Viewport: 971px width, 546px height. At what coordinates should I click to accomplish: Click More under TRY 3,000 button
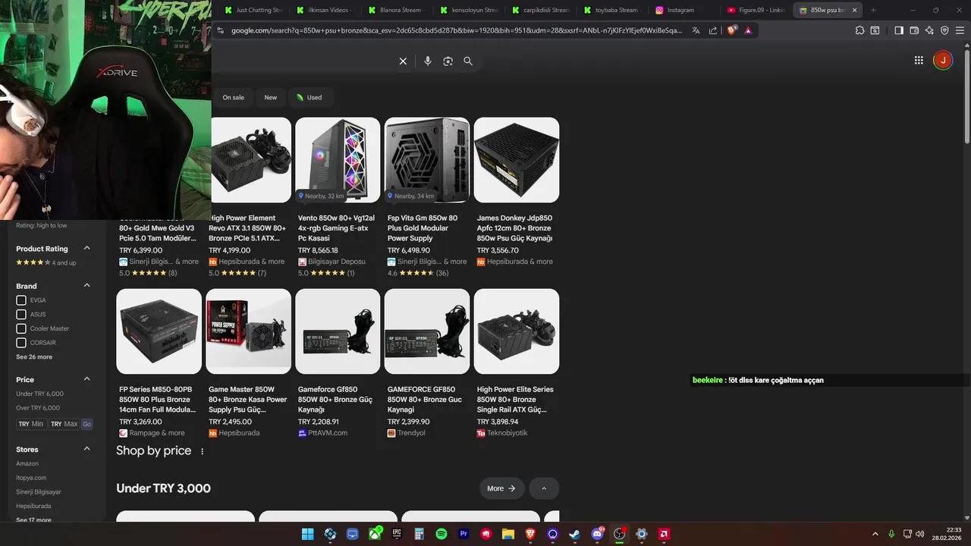pos(501,488)
